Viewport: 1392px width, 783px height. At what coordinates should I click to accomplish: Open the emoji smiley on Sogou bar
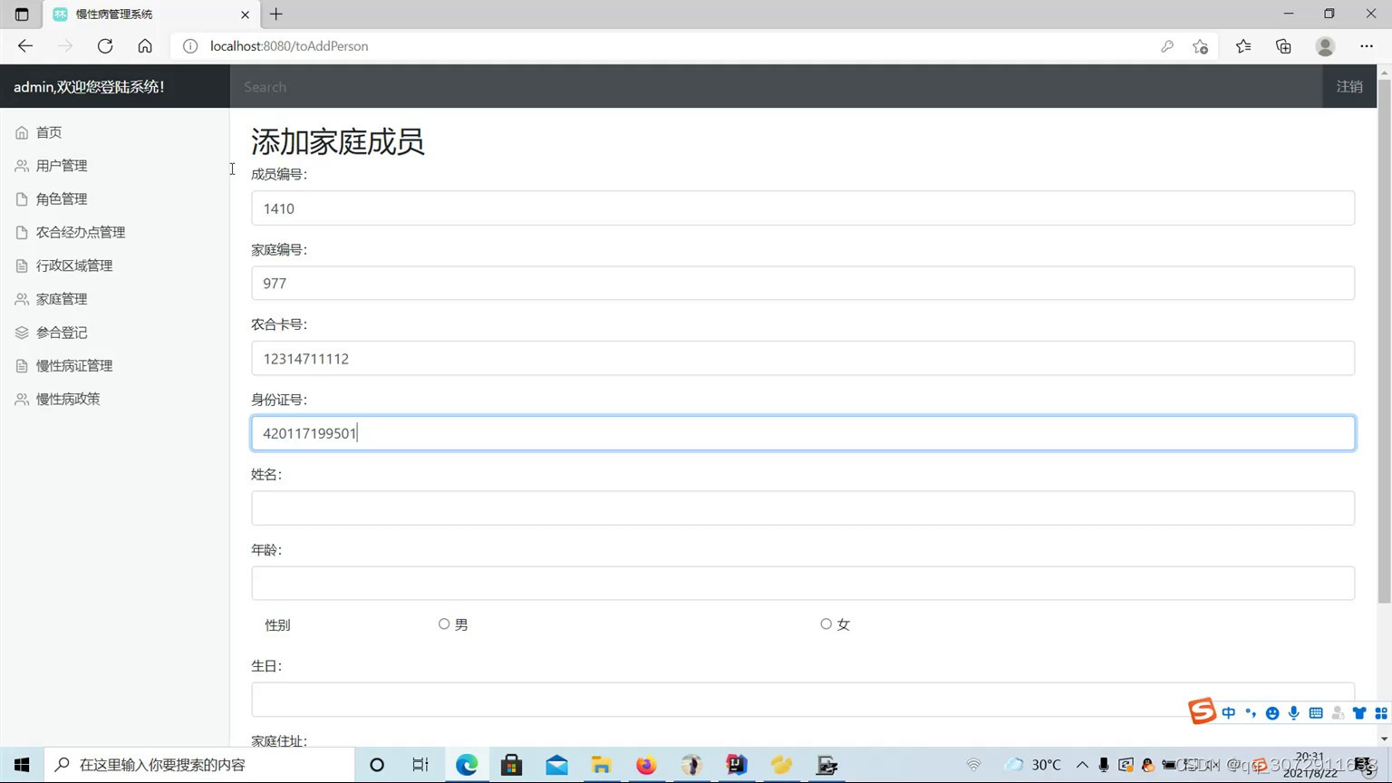point(1272,713)
